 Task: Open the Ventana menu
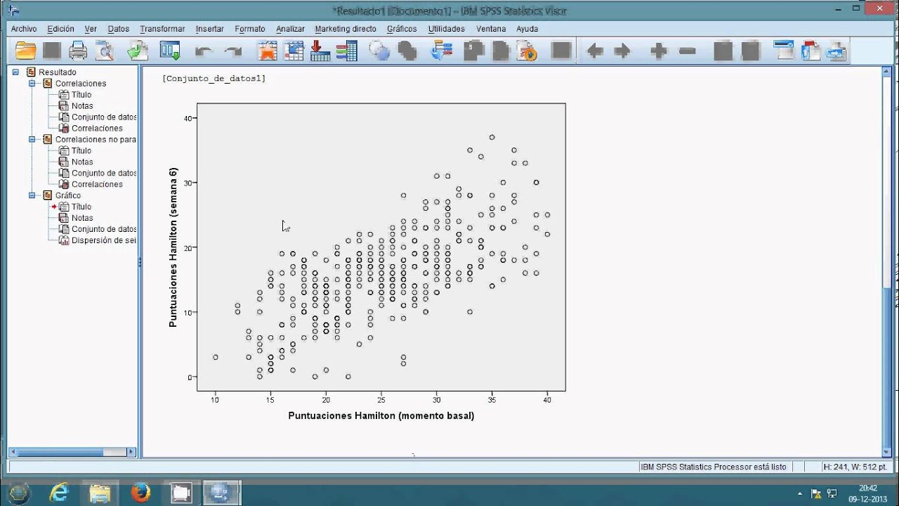click(x=491, y=29)
